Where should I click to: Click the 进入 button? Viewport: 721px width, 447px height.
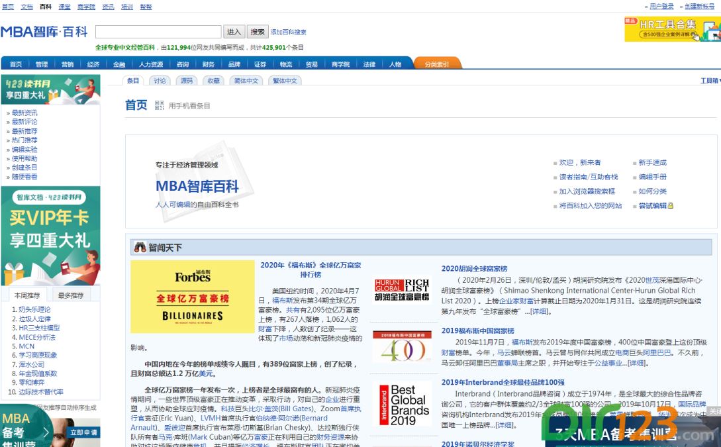tap(234, 32)
